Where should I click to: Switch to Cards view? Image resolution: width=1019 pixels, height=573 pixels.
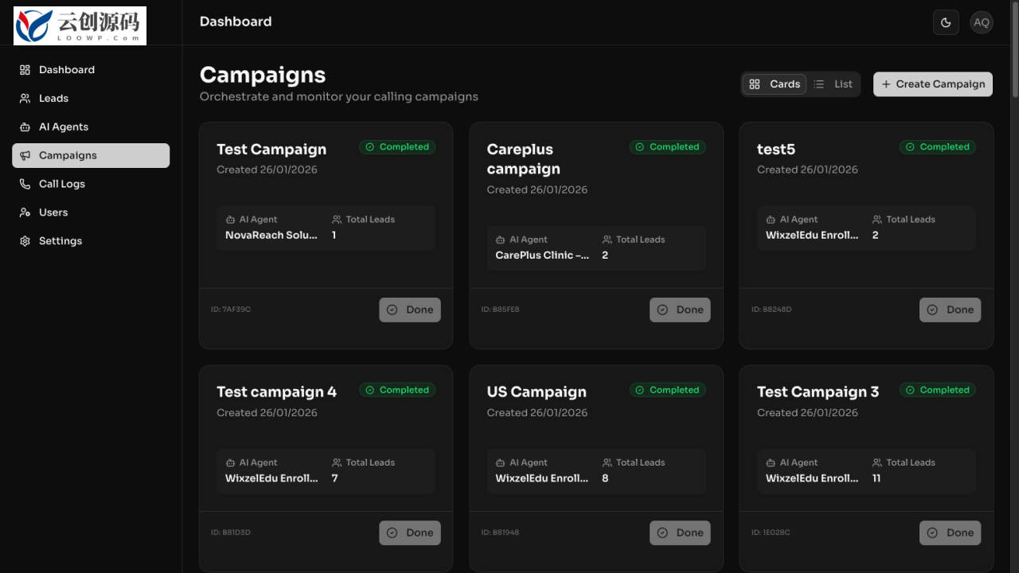775,84
